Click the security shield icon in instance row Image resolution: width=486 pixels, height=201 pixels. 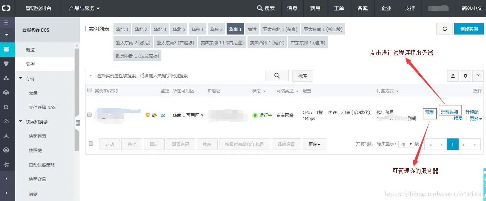pyautogui.click(x=147, y=115)
